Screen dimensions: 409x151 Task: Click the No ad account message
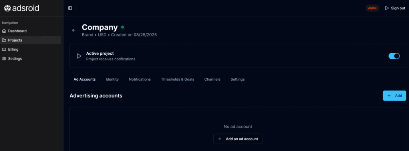pyautogui.click(x=238, y=127)
